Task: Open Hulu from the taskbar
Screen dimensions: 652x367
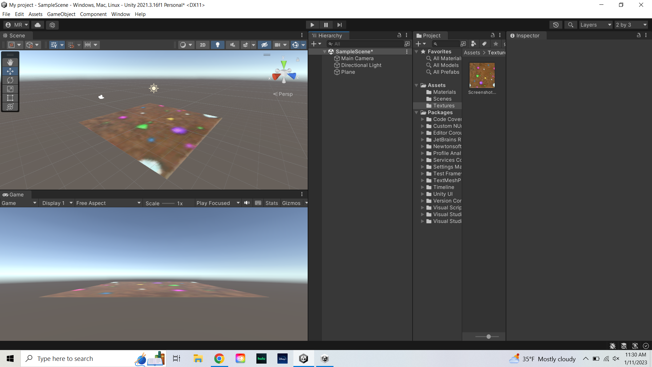Action: (261, 359)
